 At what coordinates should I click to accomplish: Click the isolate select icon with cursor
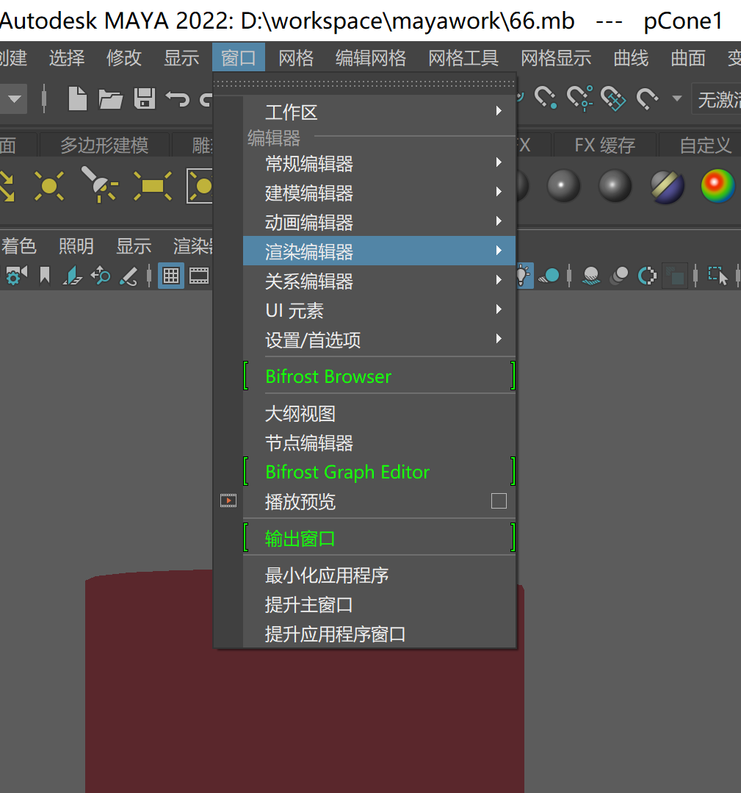point(717,276)
